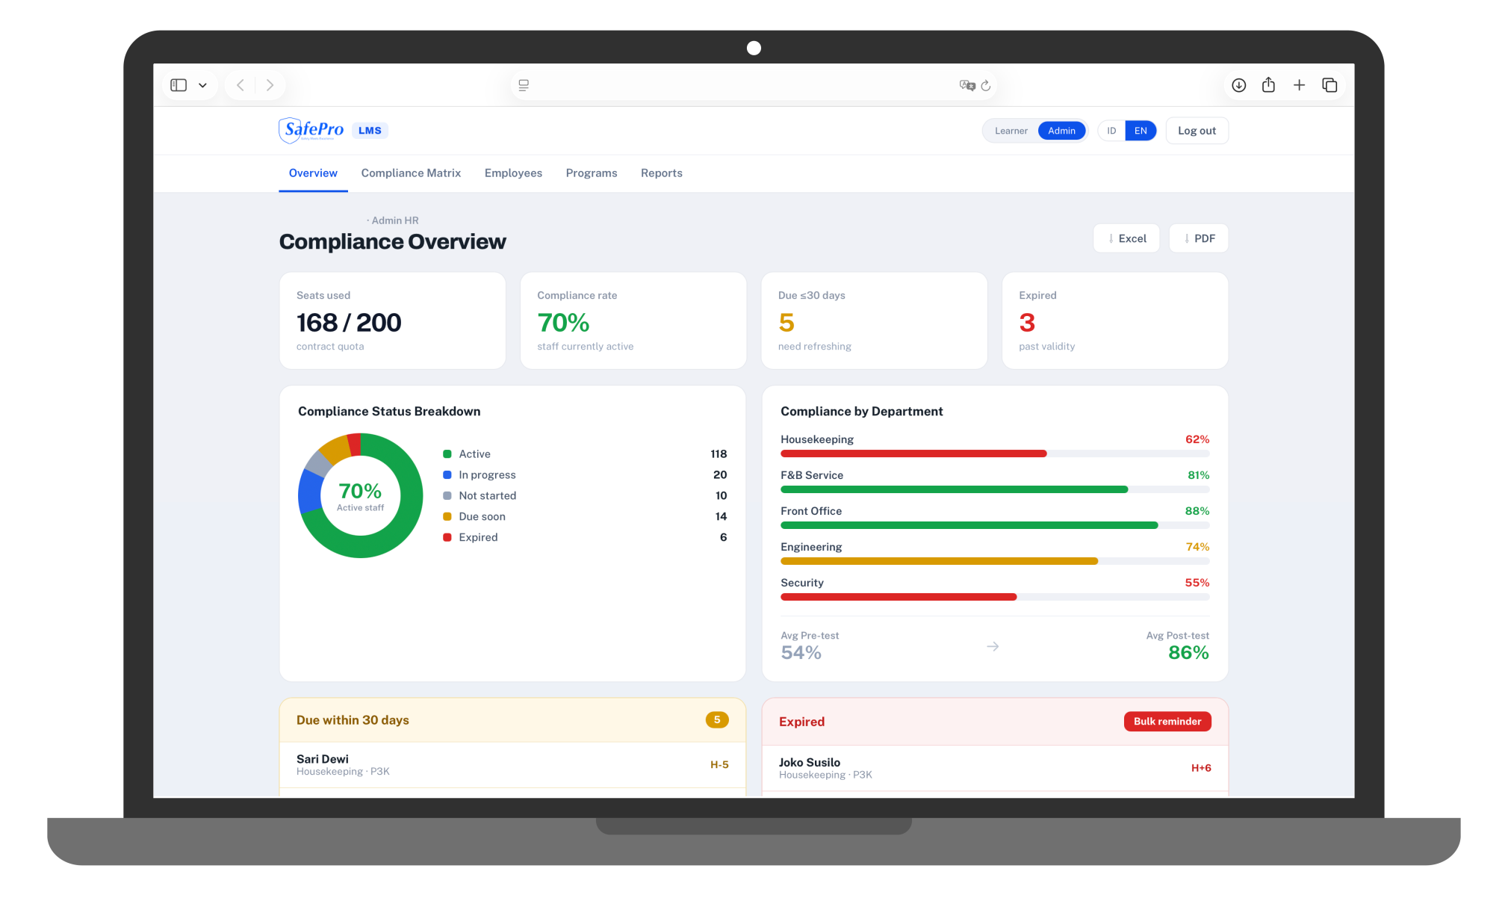Screen dimensions: 1508x898
Task: Click the red Expired legend swatch
Action: (x=447, y=537)
